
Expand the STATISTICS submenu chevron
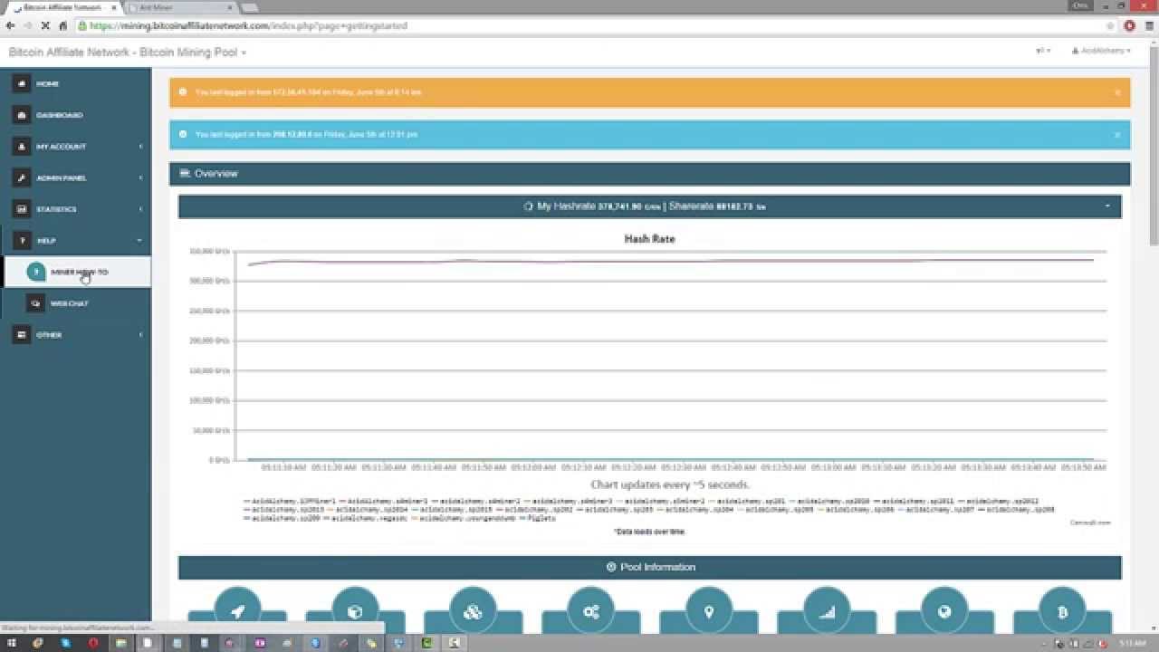[x=140, y=209]
